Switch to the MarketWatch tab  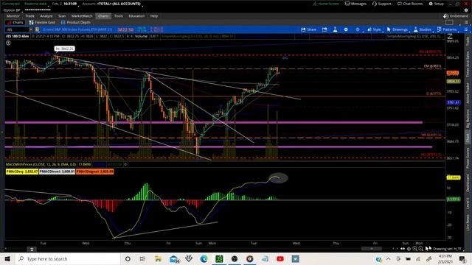pyautogui.click(x=82, y=16)
